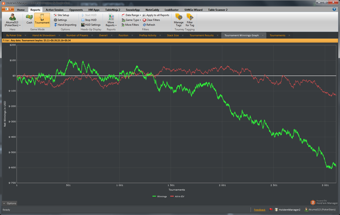Open the SnowieApp tab
The width and height of the screenshot is (340, 215).
pyautogui.click(x=133, y=10)
